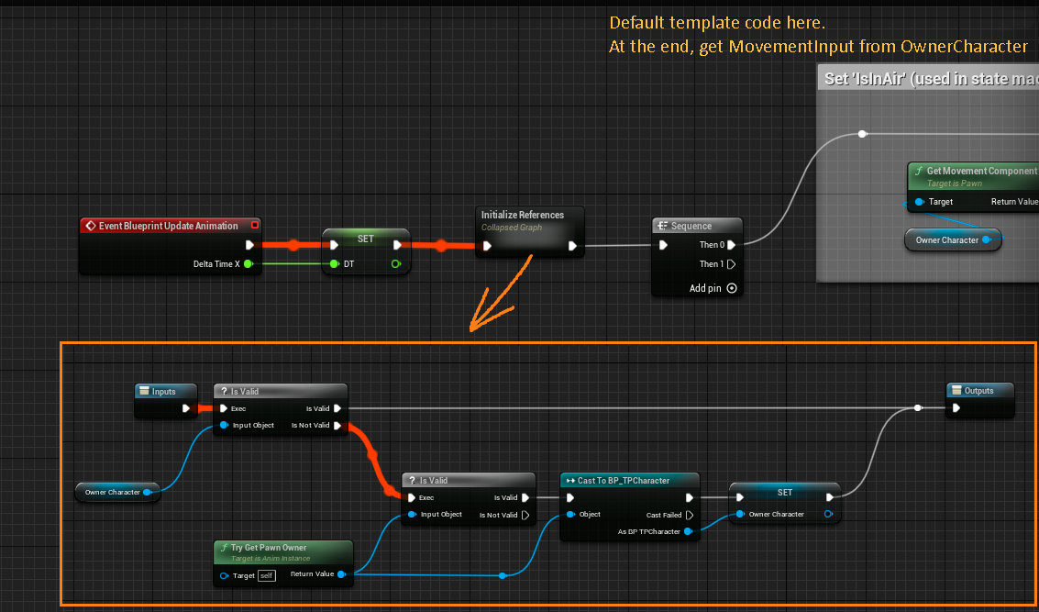Select the reroute node inside the IsInAir comment
This screenshot has width=1039, height=612.
point(862,134)
